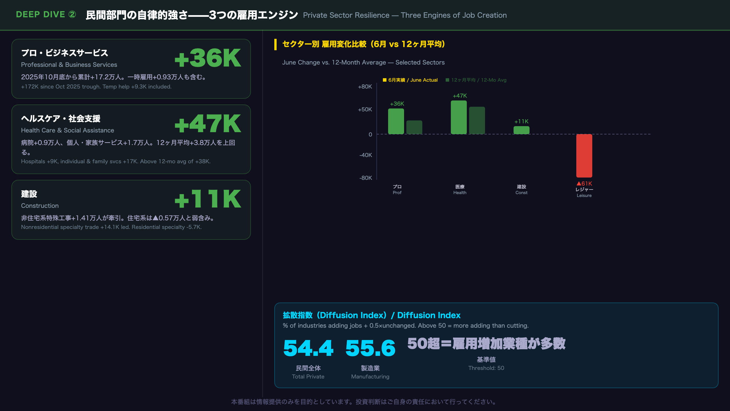Viewport: 730px width, 411px height.
Task: Click the yellow June Actual legend swatch
Action: tap(385, 80)
